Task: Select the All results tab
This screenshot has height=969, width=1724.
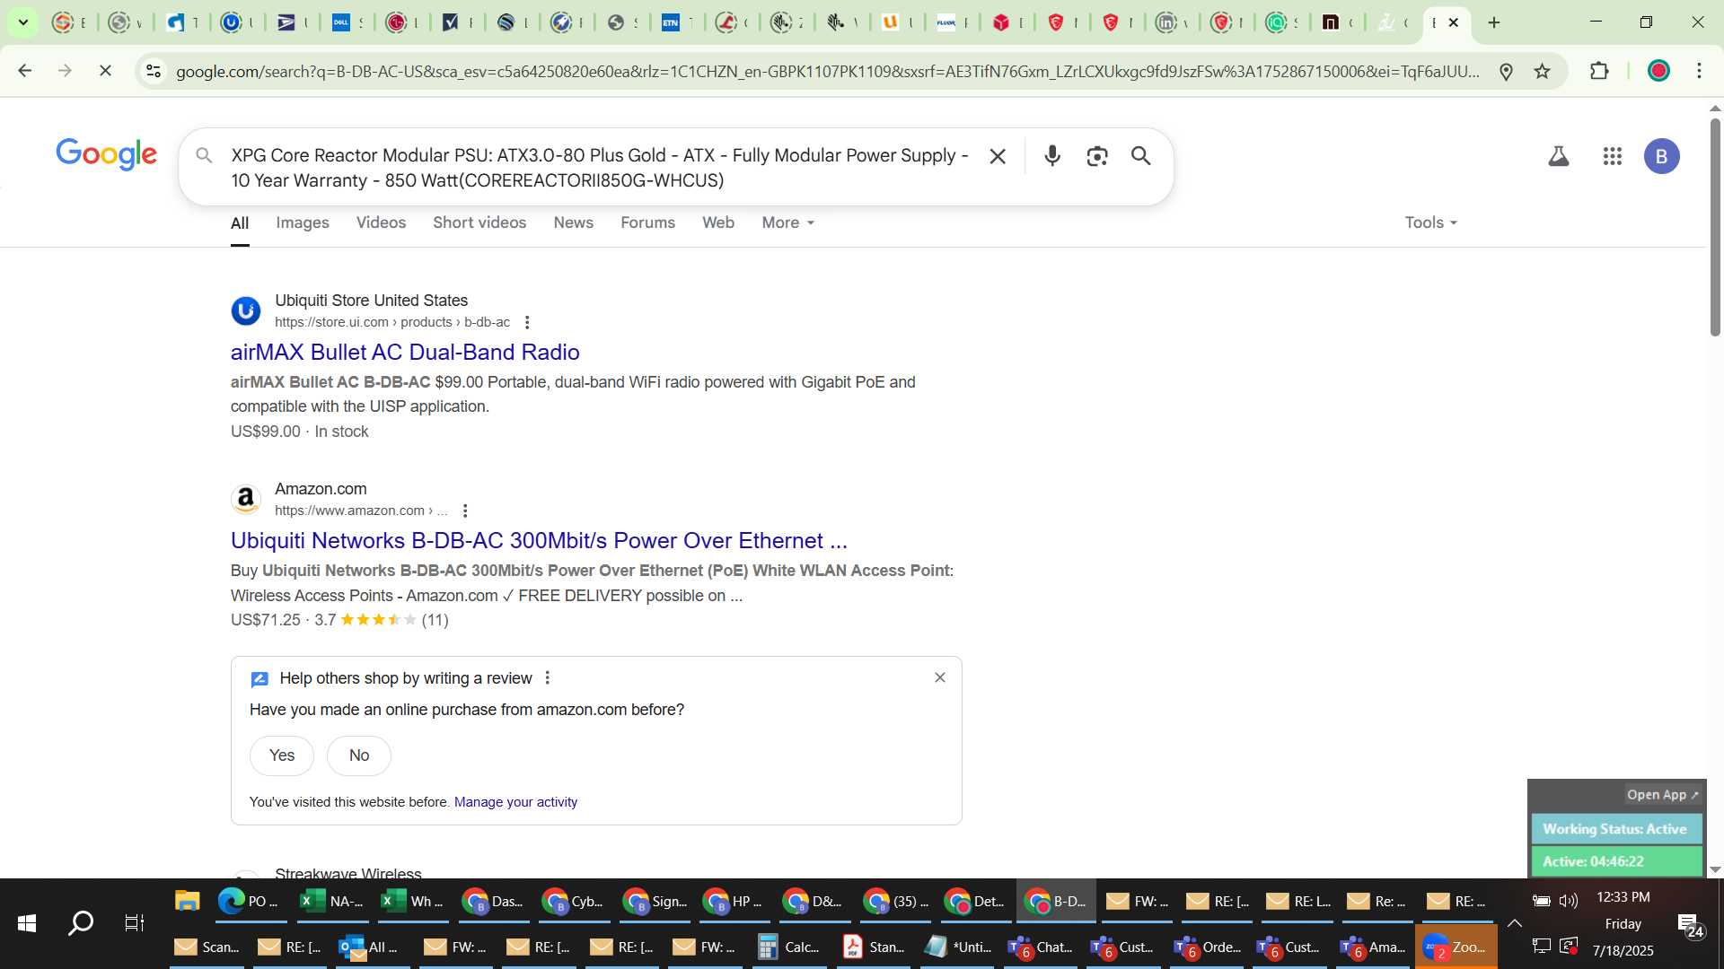Action: click(240, 223)
